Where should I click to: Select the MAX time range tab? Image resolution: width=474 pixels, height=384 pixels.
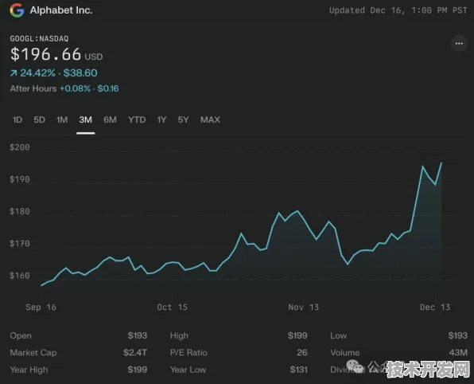click(211, 120)
